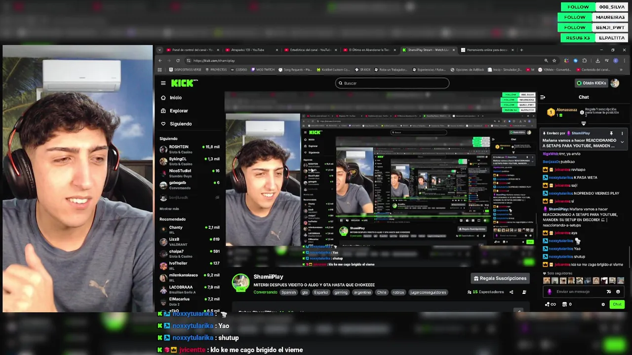Open Explorar in Kick sidebar

179,111
